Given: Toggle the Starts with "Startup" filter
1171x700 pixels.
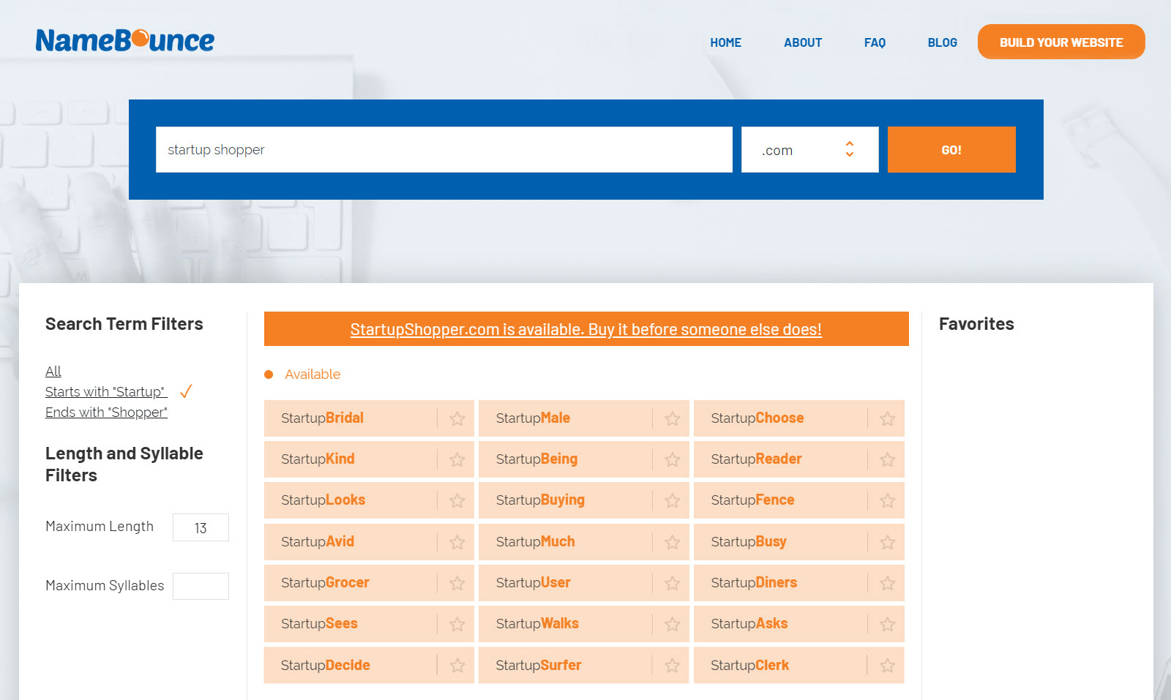Looking at the screenshot, I should coord(106,392).
